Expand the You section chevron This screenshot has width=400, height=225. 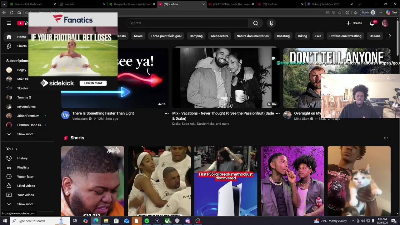point(16,149)
